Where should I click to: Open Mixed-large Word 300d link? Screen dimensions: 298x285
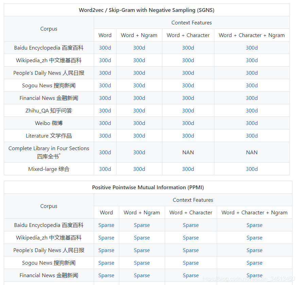point(105,169)
